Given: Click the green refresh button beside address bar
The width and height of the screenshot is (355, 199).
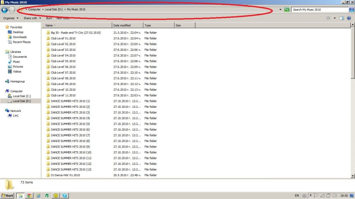Looking at the screenshot, I should coord(287,10).
